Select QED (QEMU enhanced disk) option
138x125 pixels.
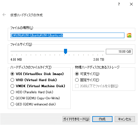coord(33,104)
